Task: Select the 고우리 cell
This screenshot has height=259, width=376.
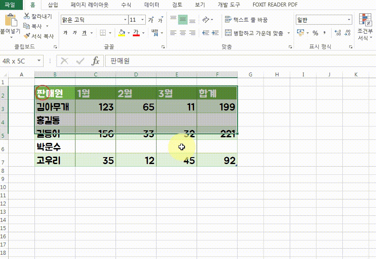Action: pos(55,160)
